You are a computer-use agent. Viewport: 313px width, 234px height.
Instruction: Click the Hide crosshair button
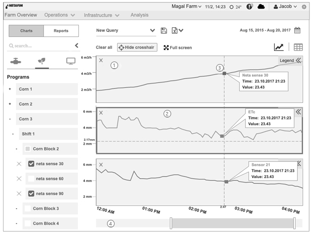[x=137, y=47]
